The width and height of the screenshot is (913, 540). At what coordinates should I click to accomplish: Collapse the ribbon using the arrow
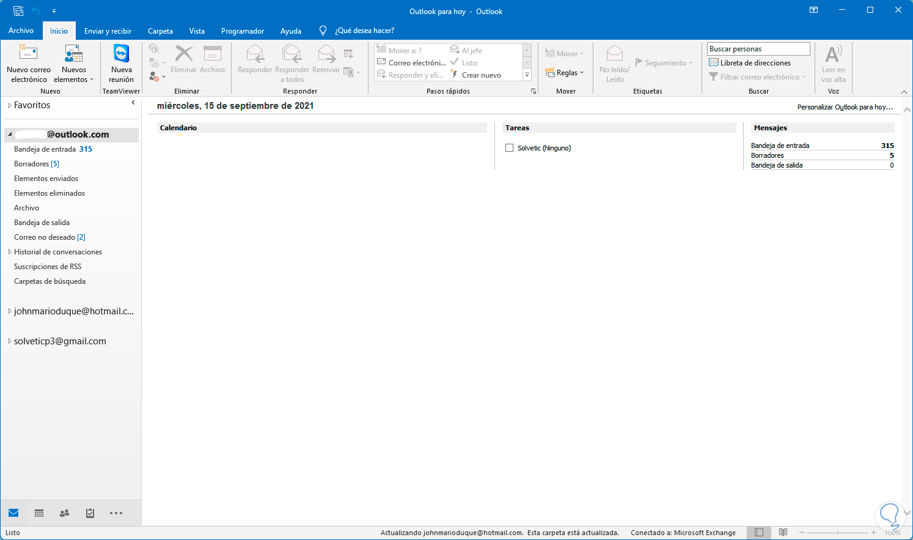tap(904, 92)
